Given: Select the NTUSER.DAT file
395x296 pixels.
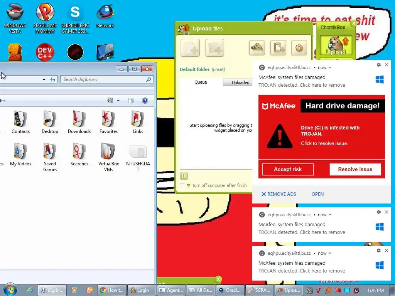Looking at the screenshot, I should pyautogui.click(x=138, y=158).
